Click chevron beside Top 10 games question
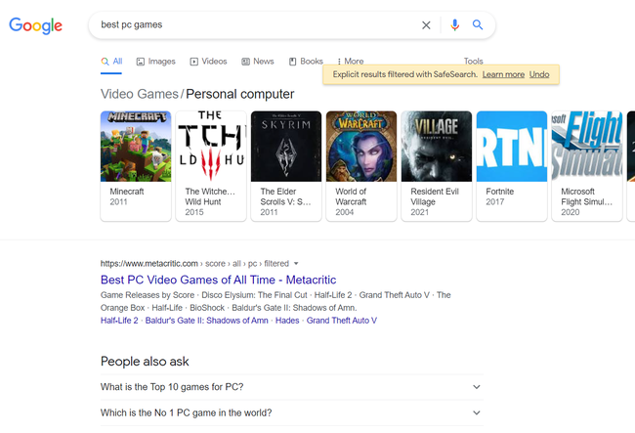Screen dimensions: 635x433 (x=477, y=387)
